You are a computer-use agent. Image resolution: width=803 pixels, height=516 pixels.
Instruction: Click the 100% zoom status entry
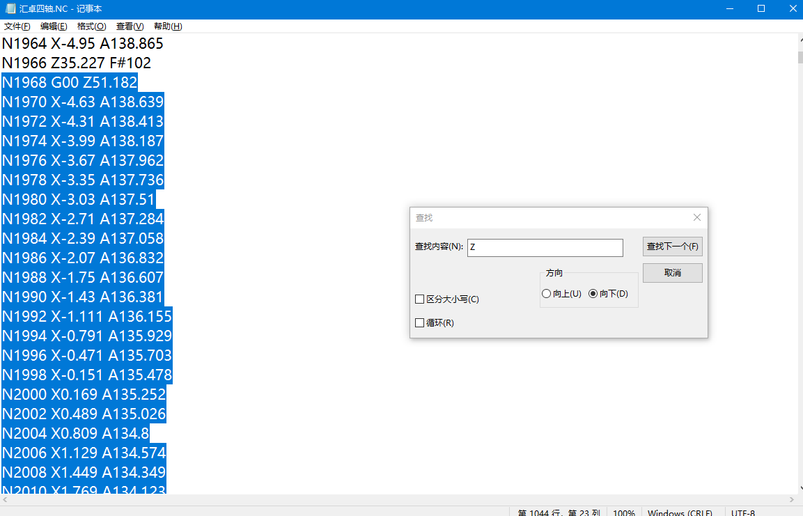click(624, 512)
